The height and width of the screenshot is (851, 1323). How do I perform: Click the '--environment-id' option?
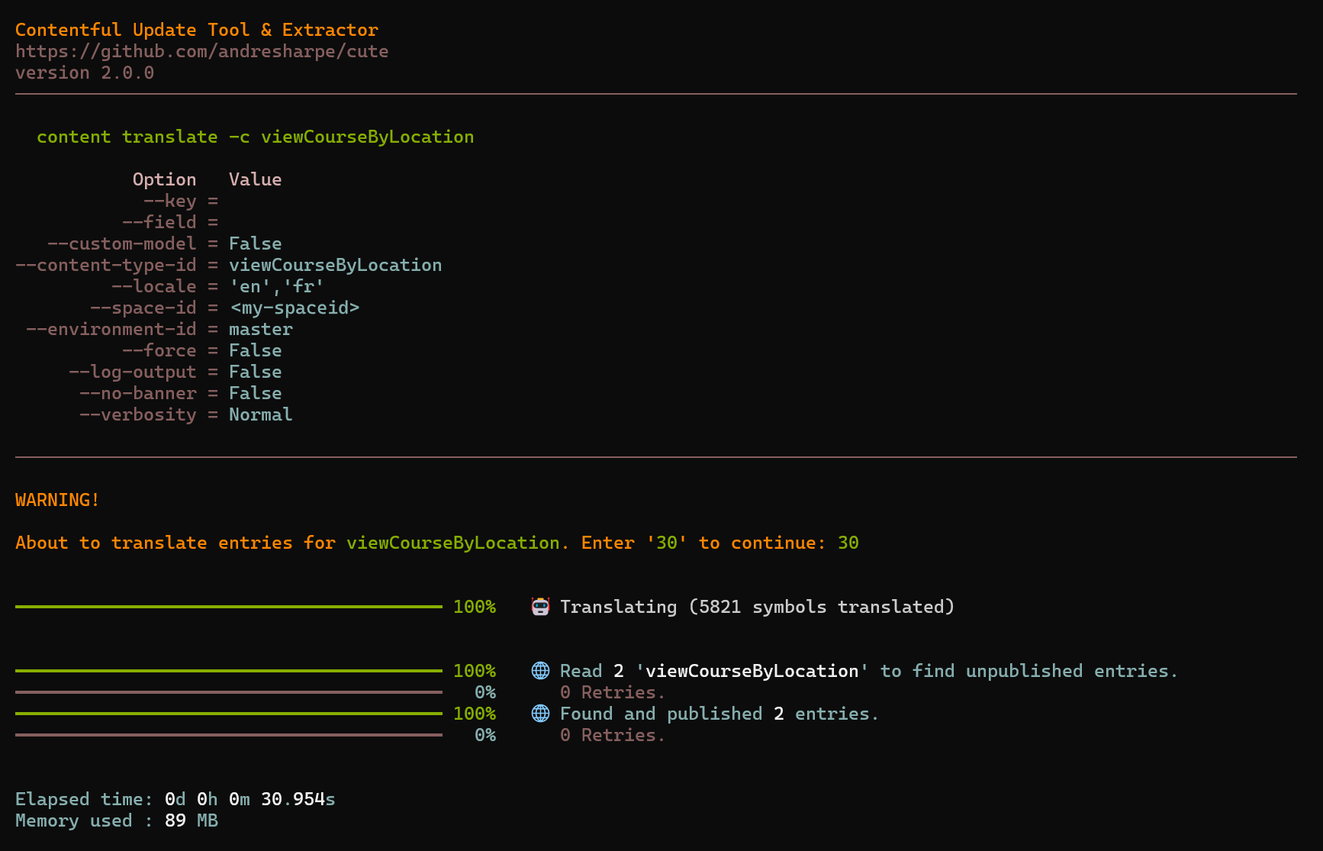tap(111, 329)
